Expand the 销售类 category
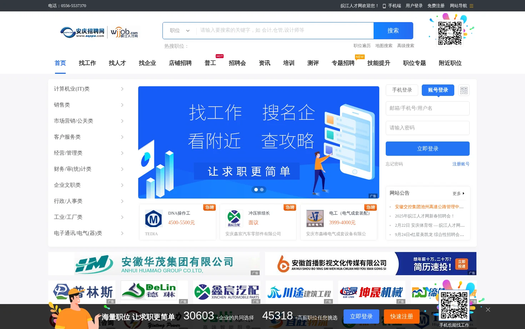Viewport: 525px width, 329px height. click(x=89, y=105)
